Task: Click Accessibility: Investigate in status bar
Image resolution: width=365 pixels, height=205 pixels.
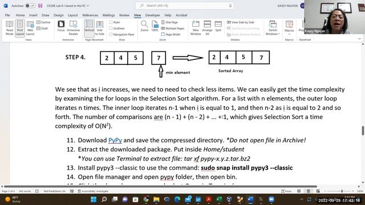Action: (x=93, y=191)
